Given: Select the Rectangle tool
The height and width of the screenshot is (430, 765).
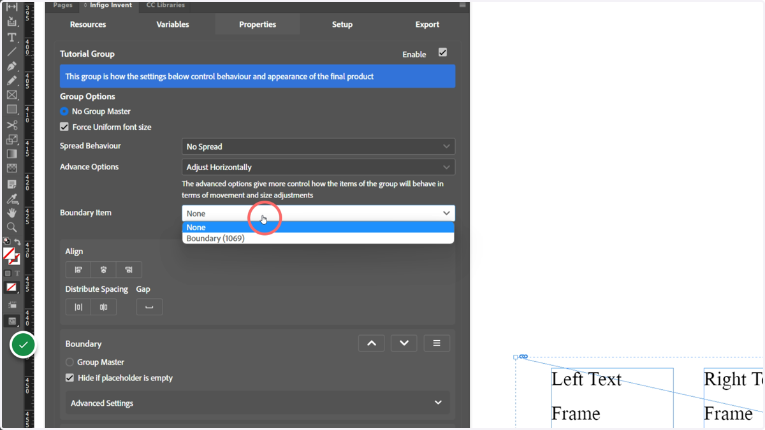Looking at the screenshot, I should click(11, 110).
